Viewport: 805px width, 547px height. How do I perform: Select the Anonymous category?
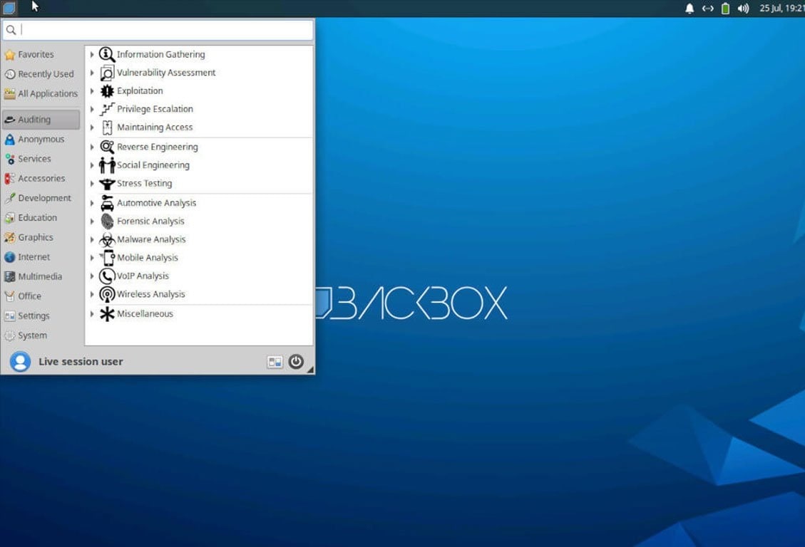click(x=41, y=140)
